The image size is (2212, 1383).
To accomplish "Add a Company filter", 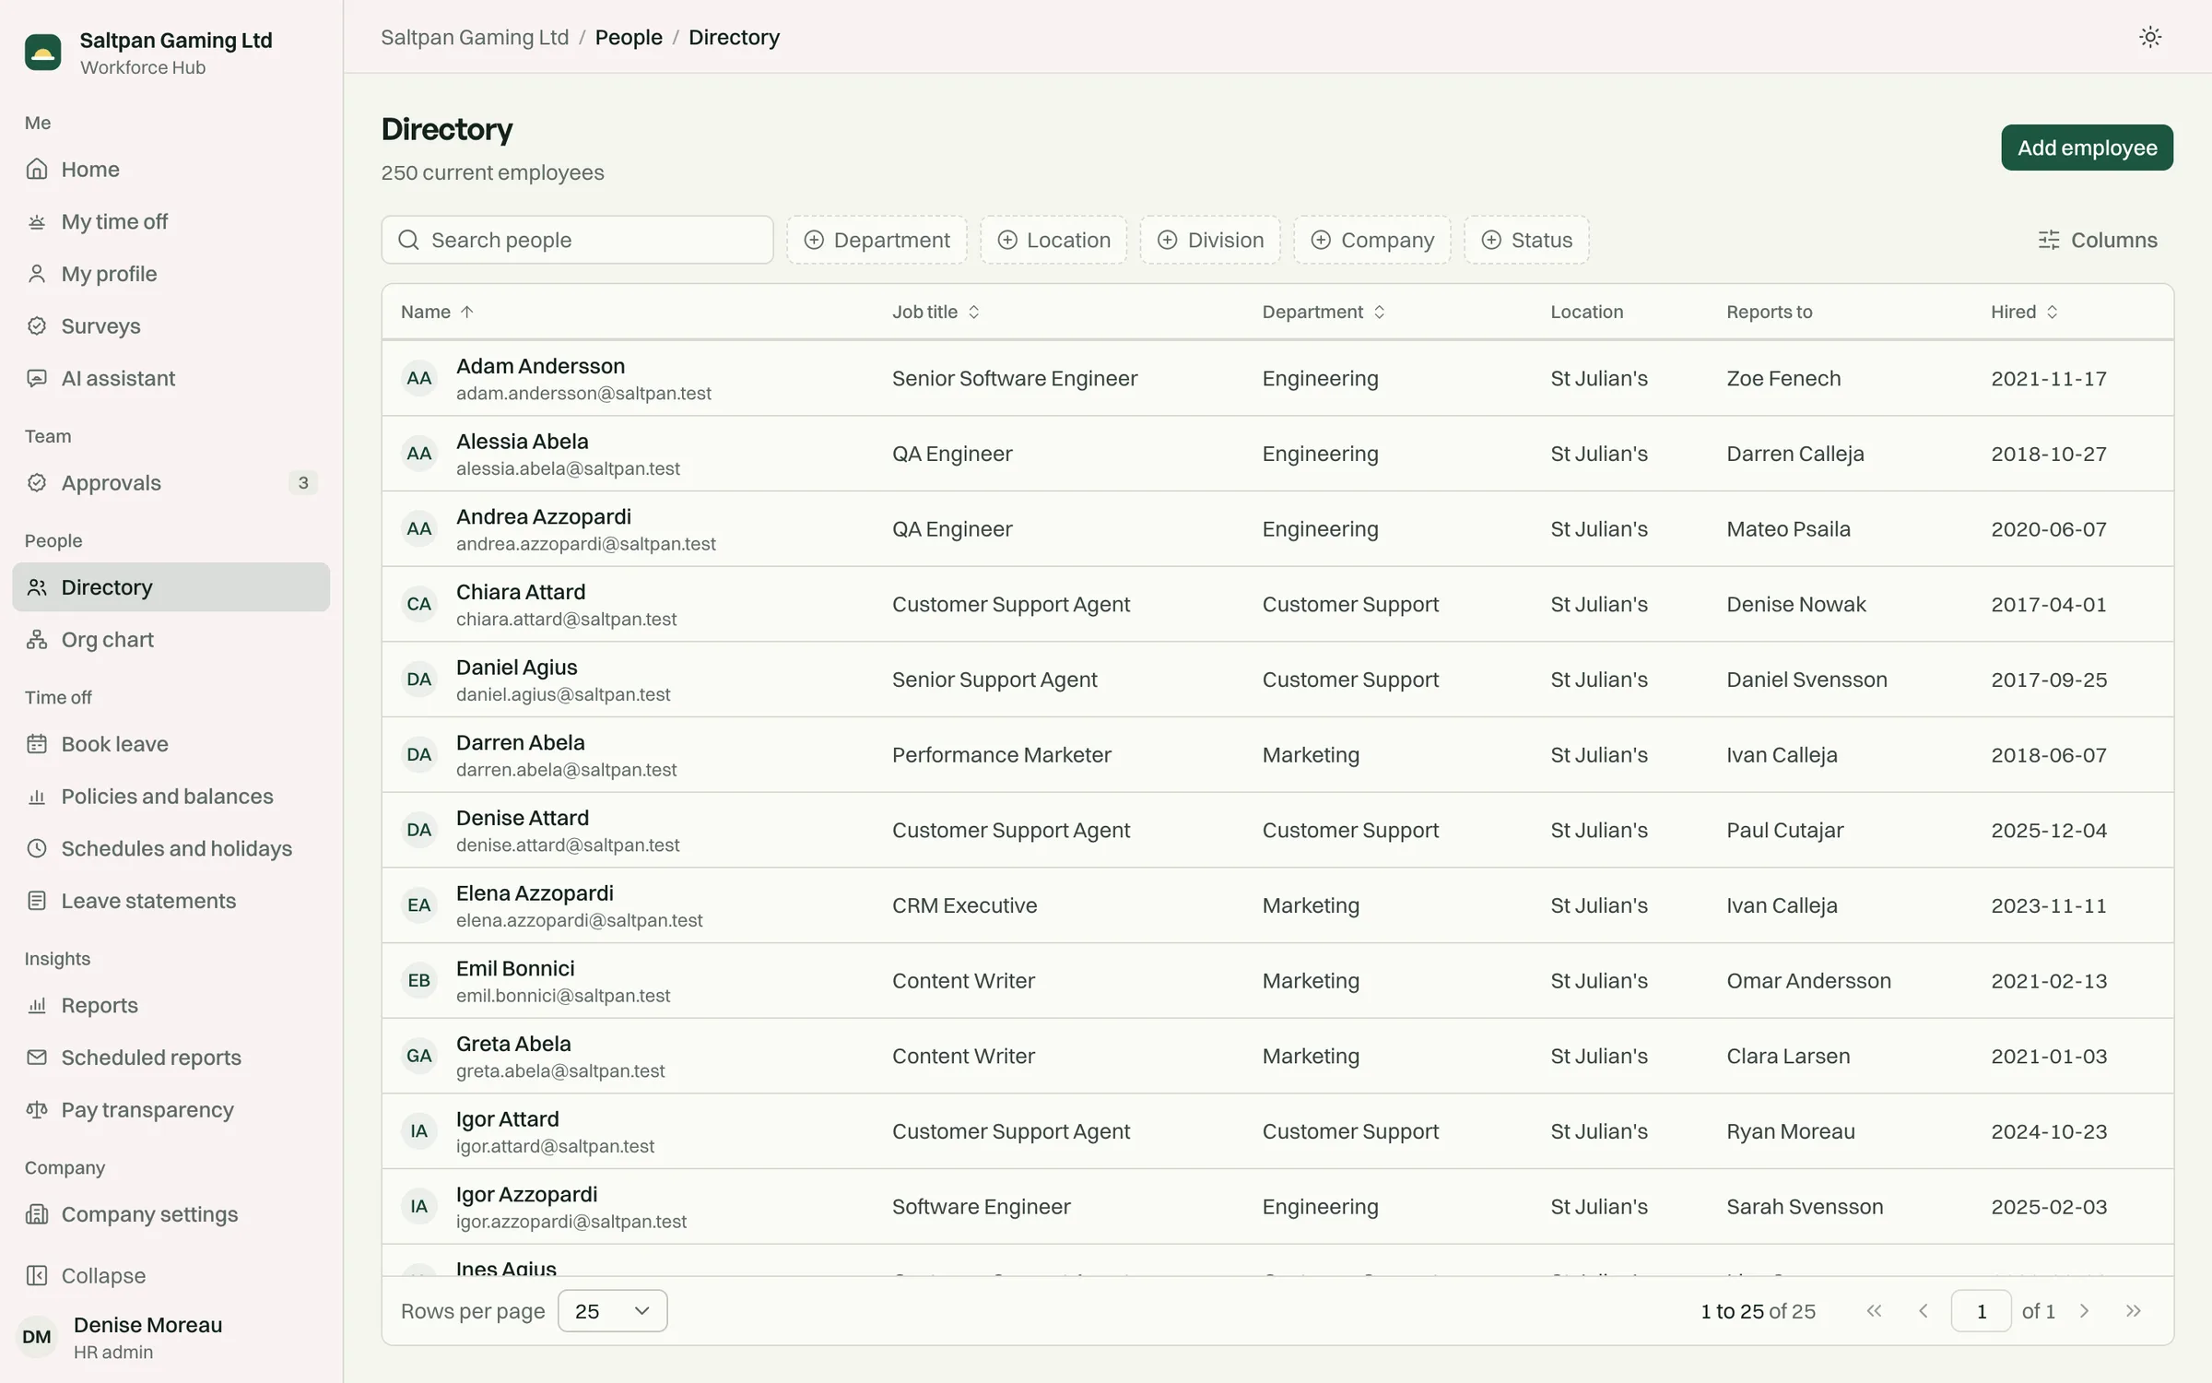I will coord(1372,241).
